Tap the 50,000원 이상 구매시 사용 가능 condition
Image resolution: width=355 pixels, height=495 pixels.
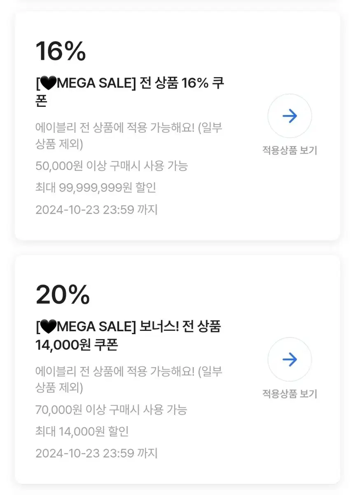(x=112, y=166)
